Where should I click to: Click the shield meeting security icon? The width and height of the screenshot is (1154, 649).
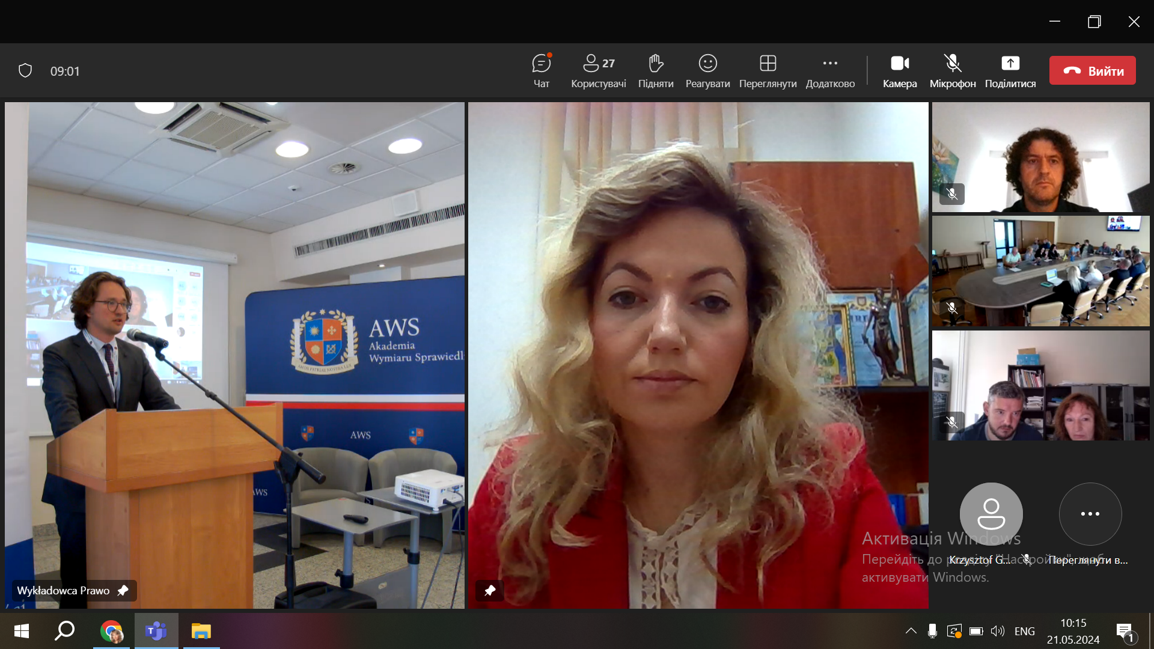click(x=25, y=71)
